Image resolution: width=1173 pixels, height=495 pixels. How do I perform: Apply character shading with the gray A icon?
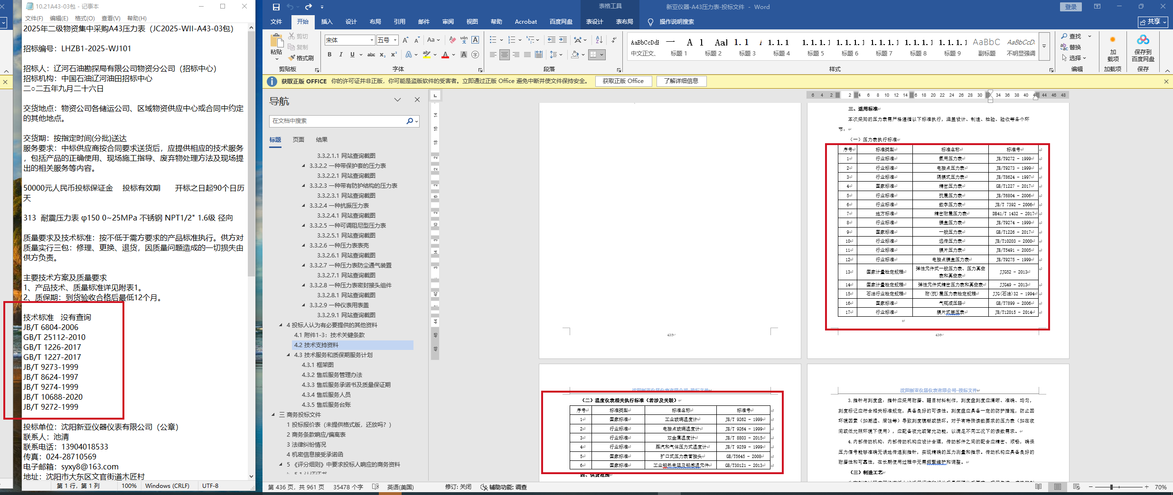click(x=464, y=55)
